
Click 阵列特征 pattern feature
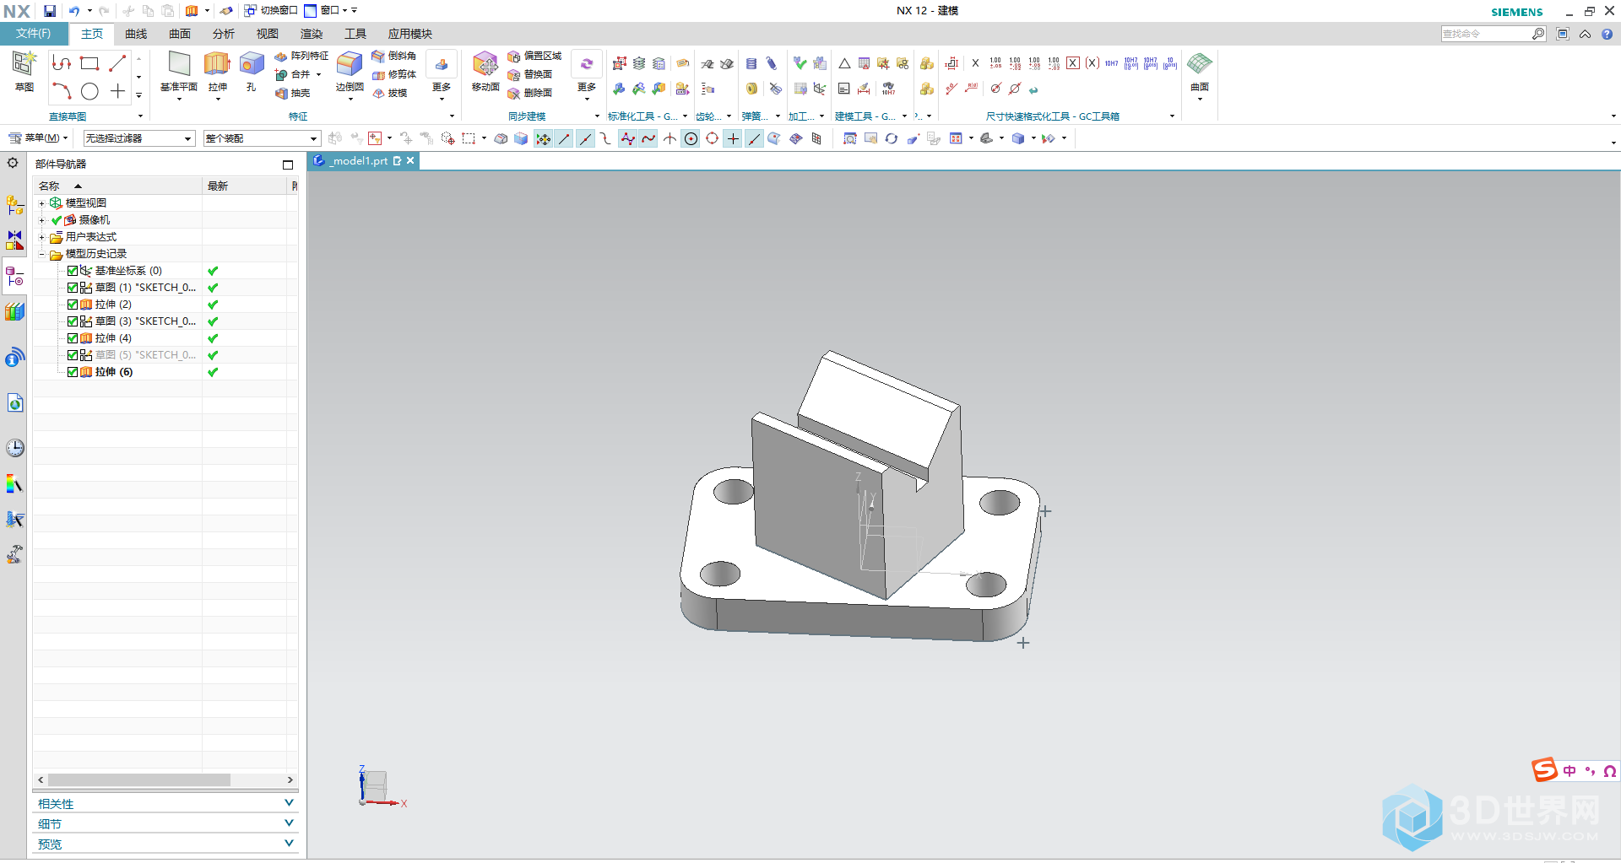pos(301,56)
